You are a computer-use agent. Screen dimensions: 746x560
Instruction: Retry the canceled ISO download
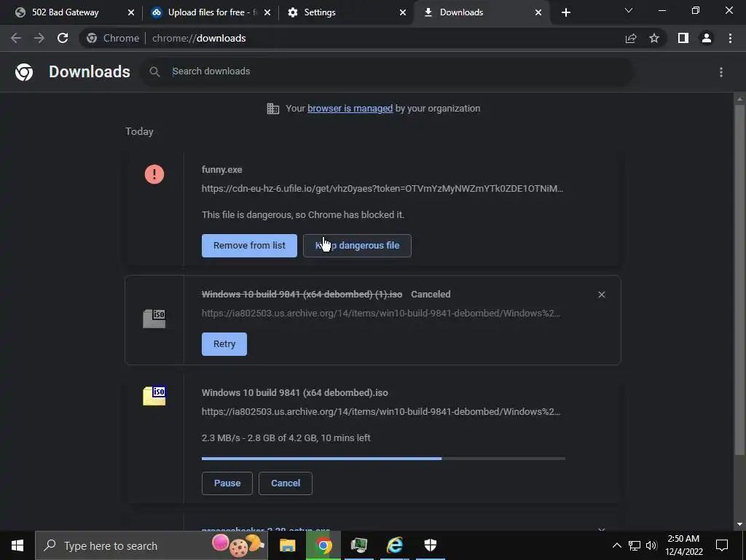224,344
